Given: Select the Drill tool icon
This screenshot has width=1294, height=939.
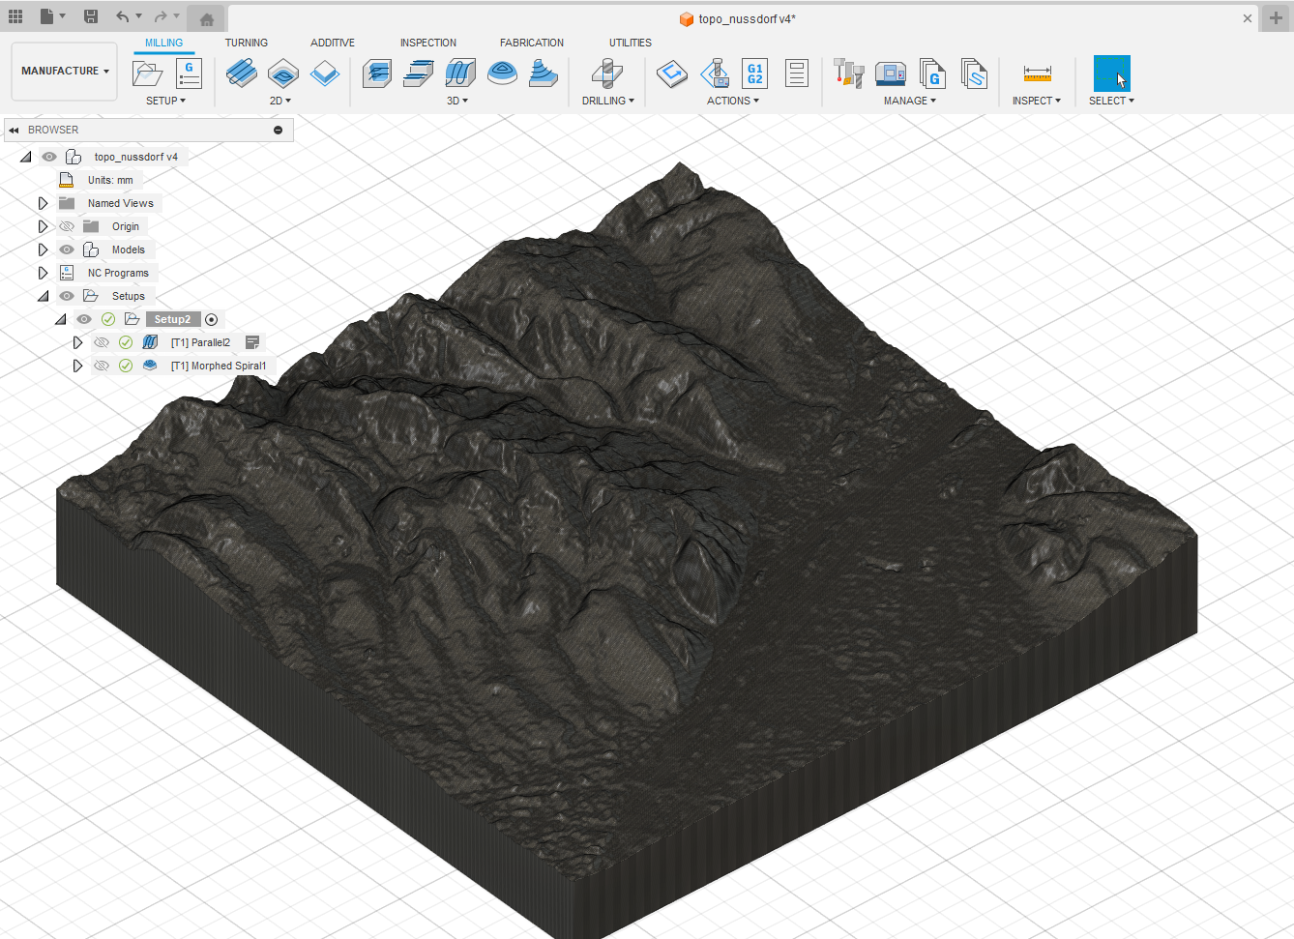Looking at the screenshot, I should 607,73.
